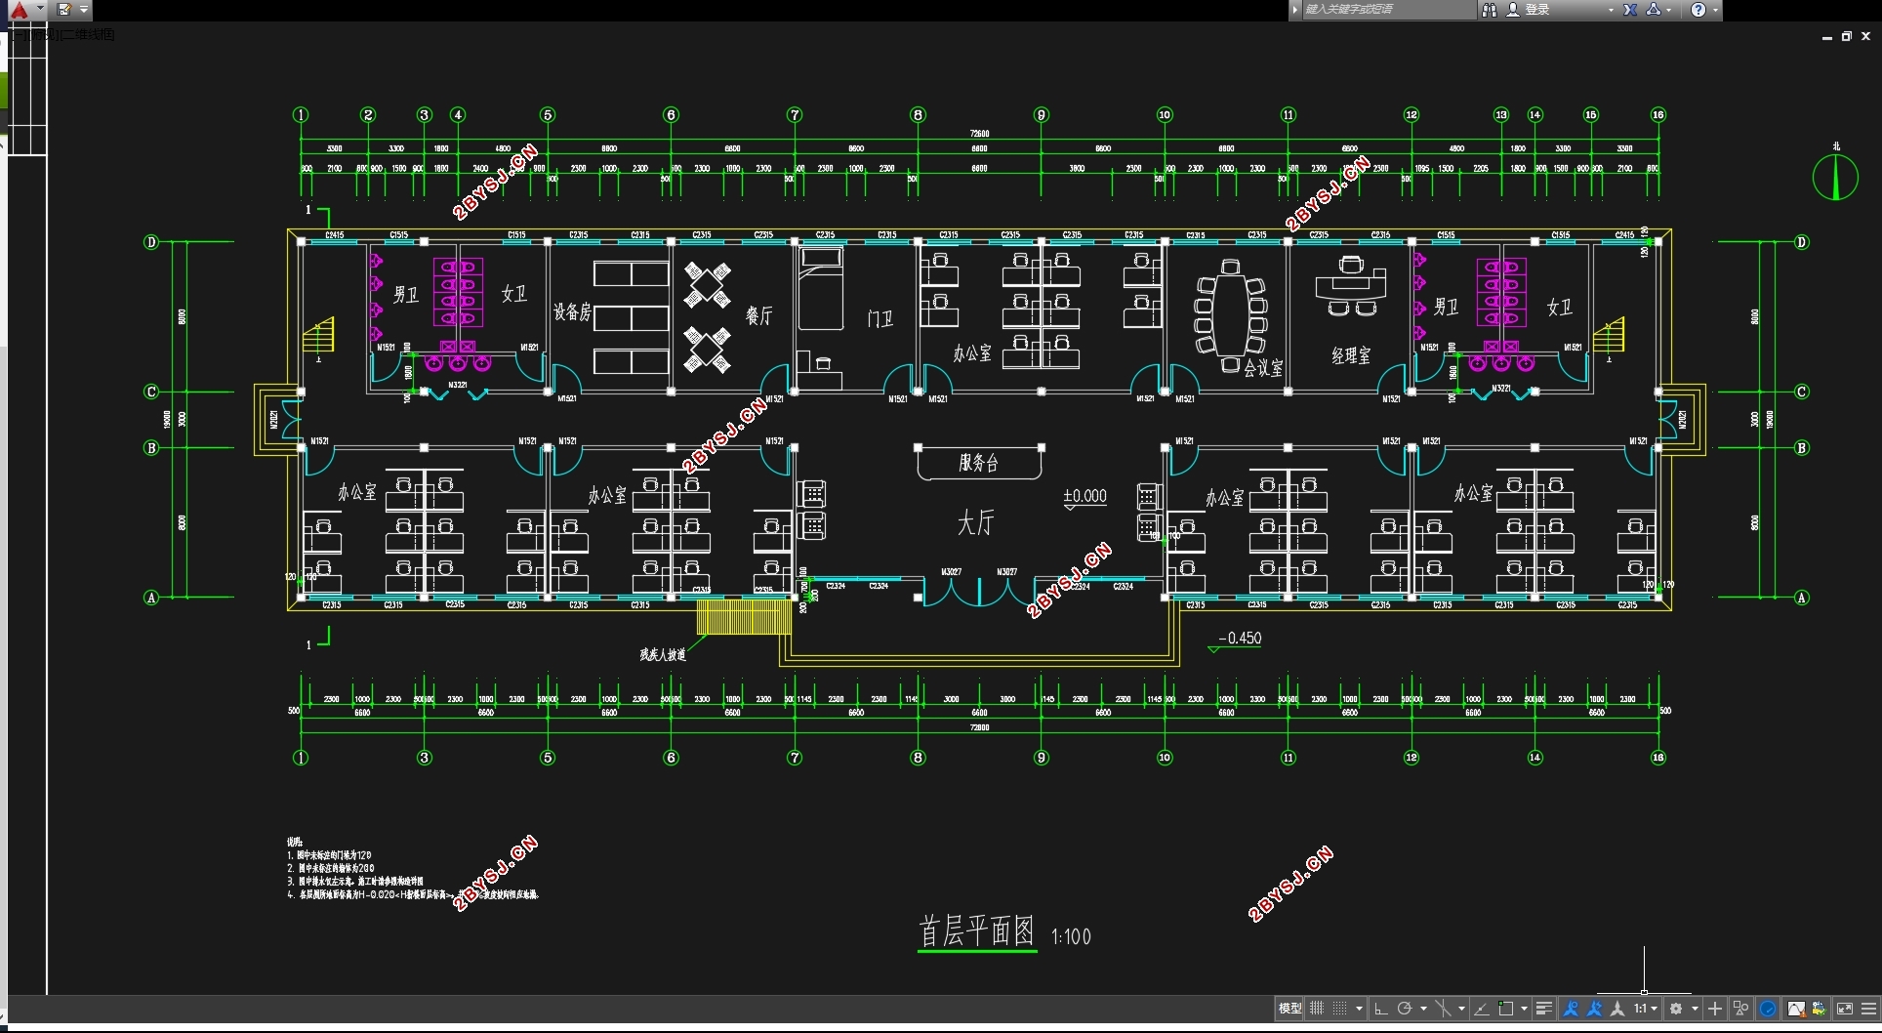This screenshot has height=1033, width=1882.
Task: Expand the snap mode settings dropdown
Action: pyautogui.click(x=1359, y=1009)
